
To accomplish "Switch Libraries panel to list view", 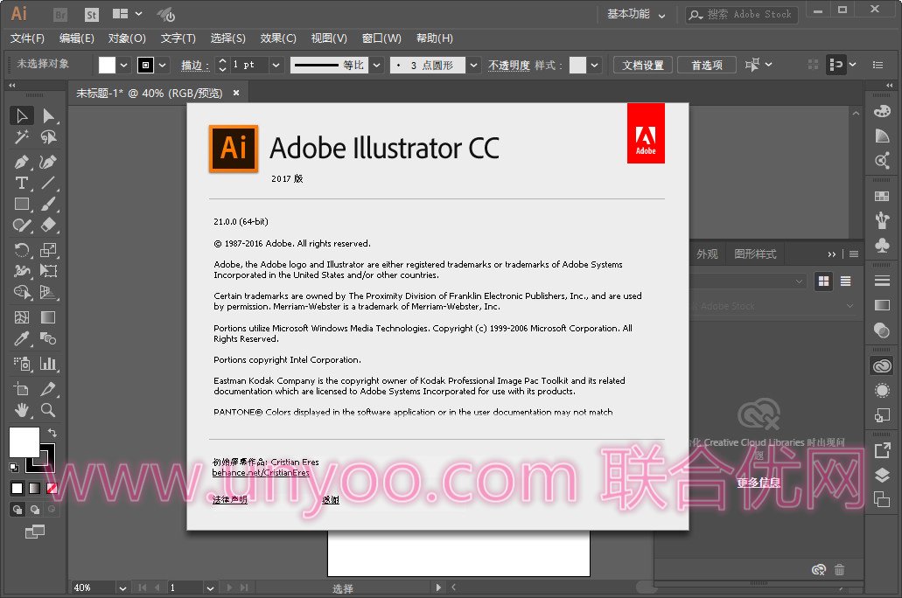I will click(x=846, y=282).
